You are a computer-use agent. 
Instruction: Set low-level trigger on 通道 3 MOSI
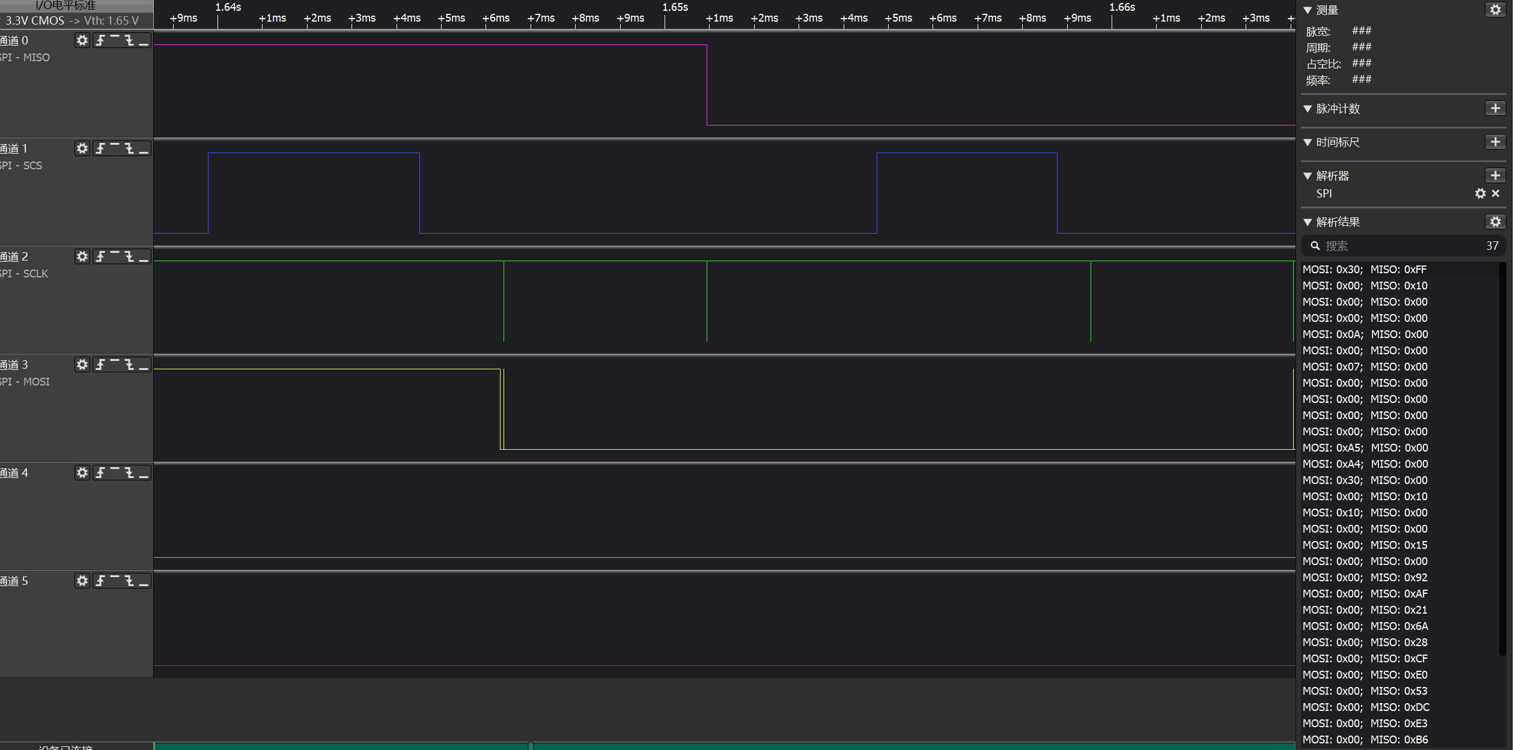pos(144,364)
